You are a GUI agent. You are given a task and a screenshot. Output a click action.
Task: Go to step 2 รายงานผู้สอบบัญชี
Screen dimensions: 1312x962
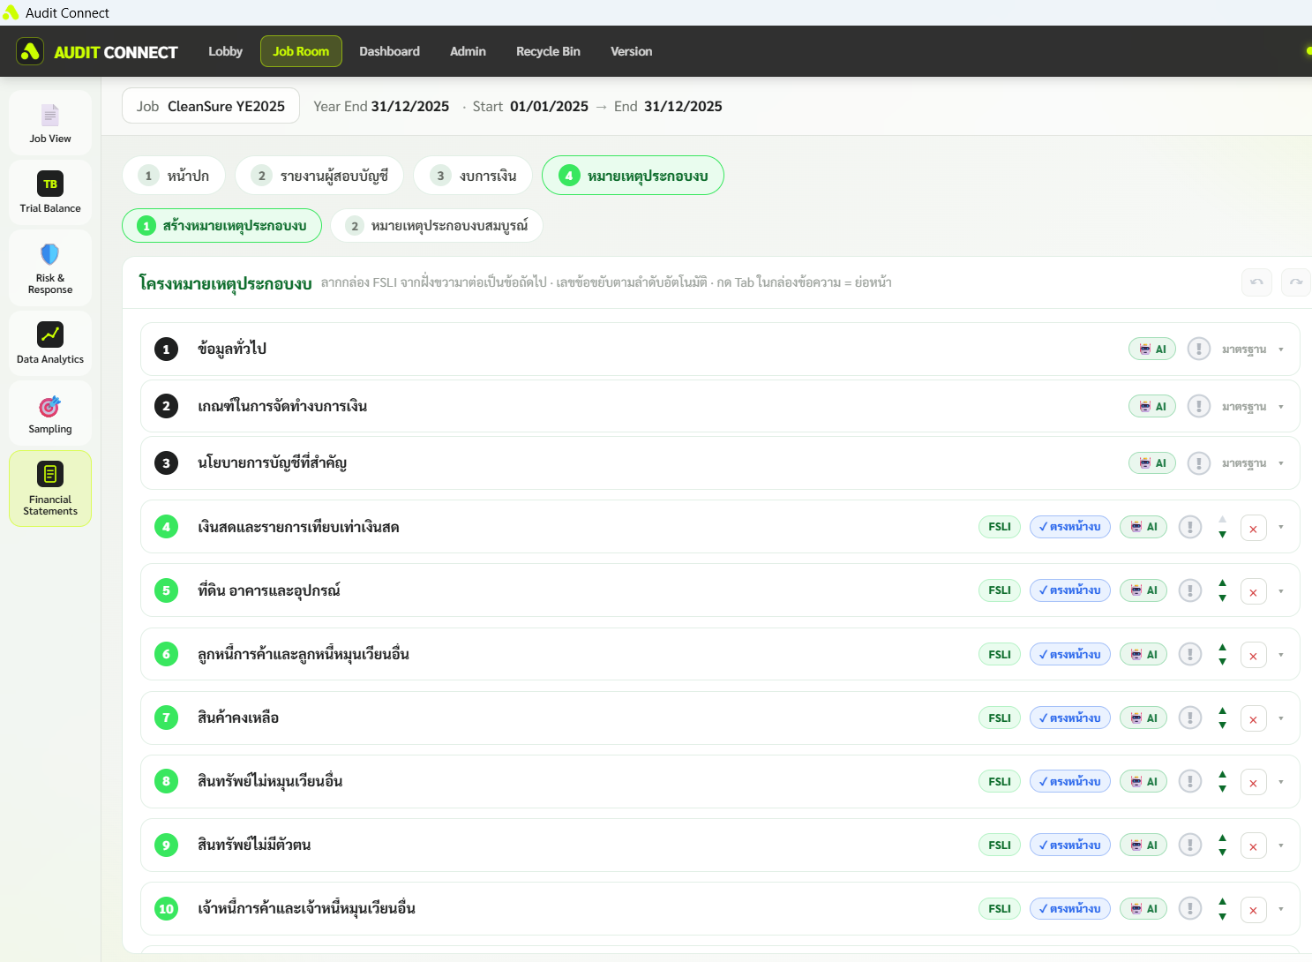click(x=319, y=176)
